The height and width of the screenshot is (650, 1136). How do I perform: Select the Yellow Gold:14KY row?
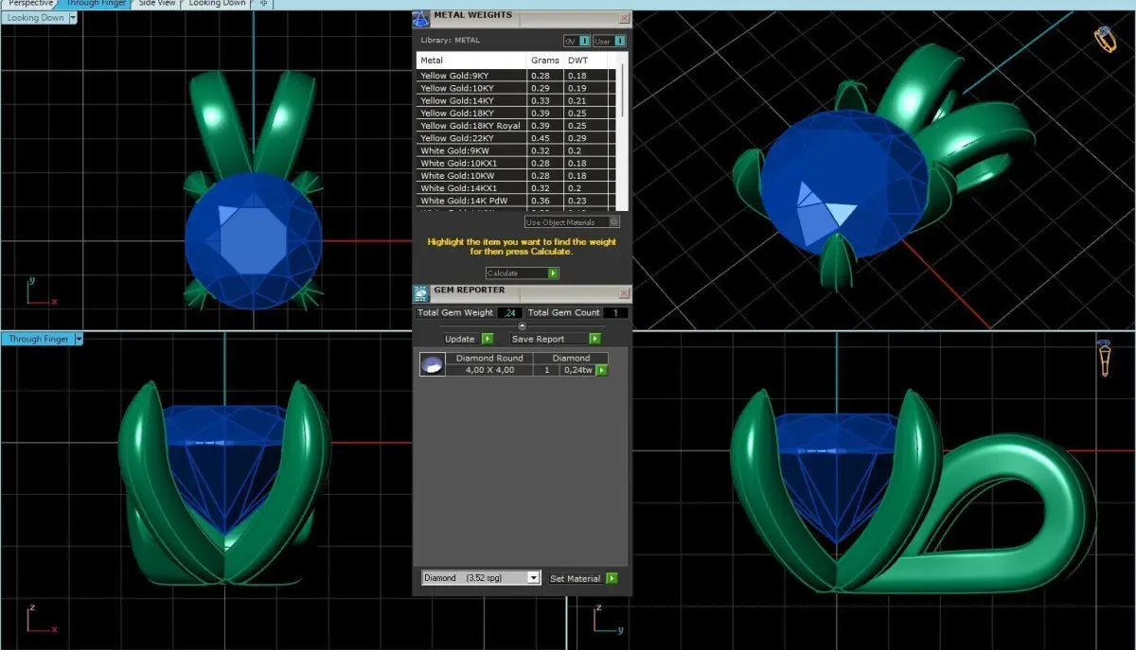point(516,100)
